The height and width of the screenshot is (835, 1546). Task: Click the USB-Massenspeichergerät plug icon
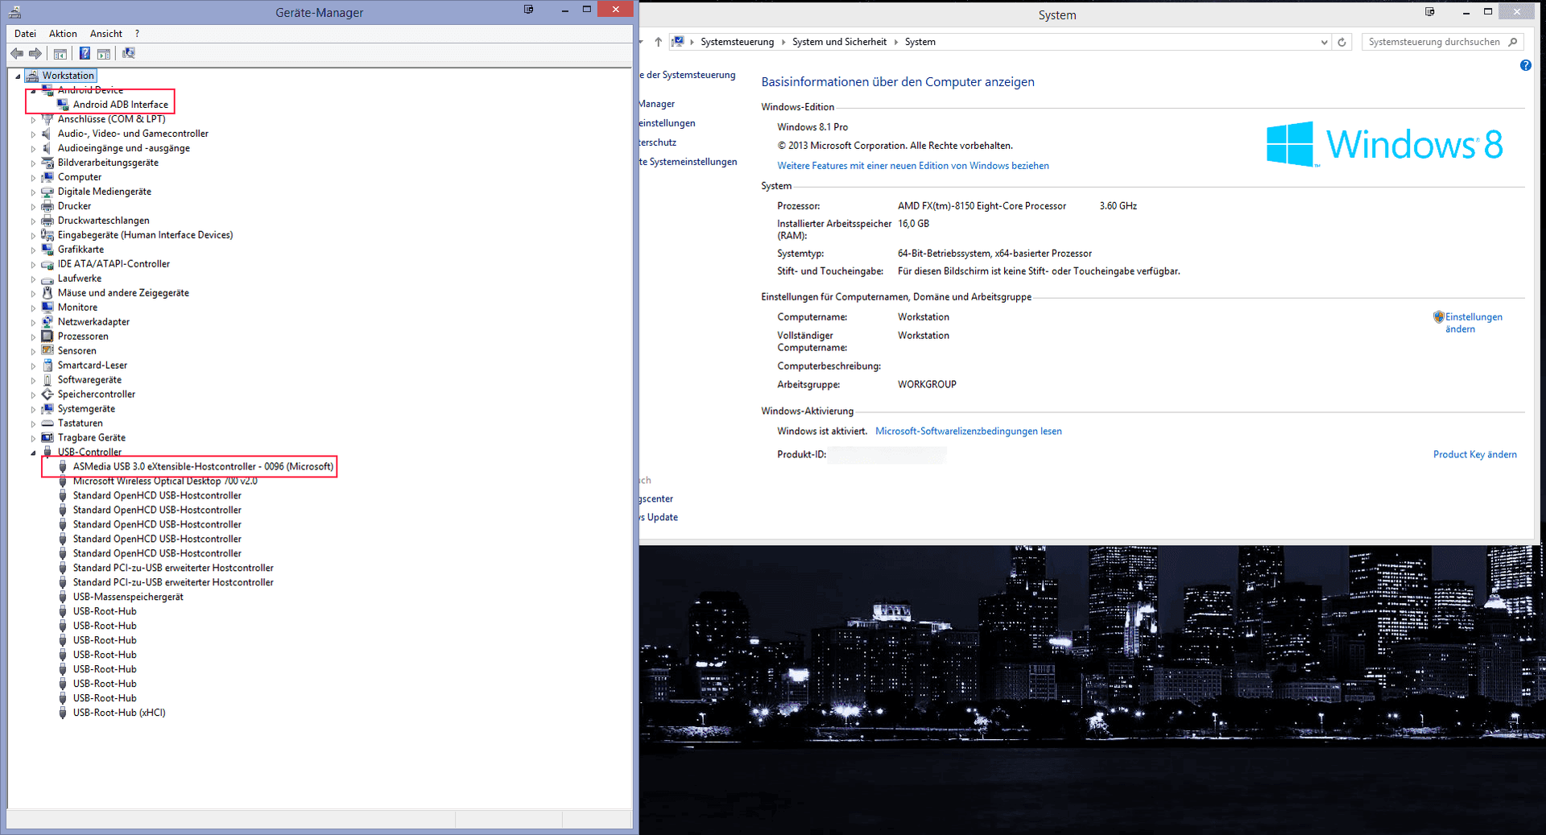coord(63,597)
